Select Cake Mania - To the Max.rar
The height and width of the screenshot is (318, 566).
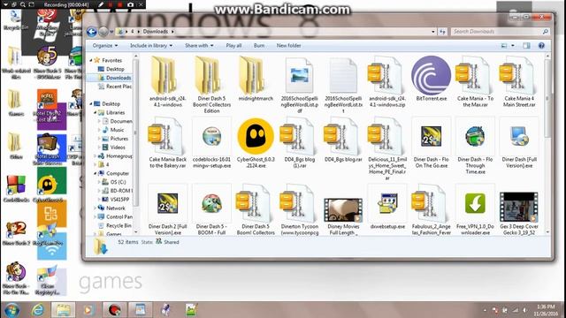(x=475, y=82)
